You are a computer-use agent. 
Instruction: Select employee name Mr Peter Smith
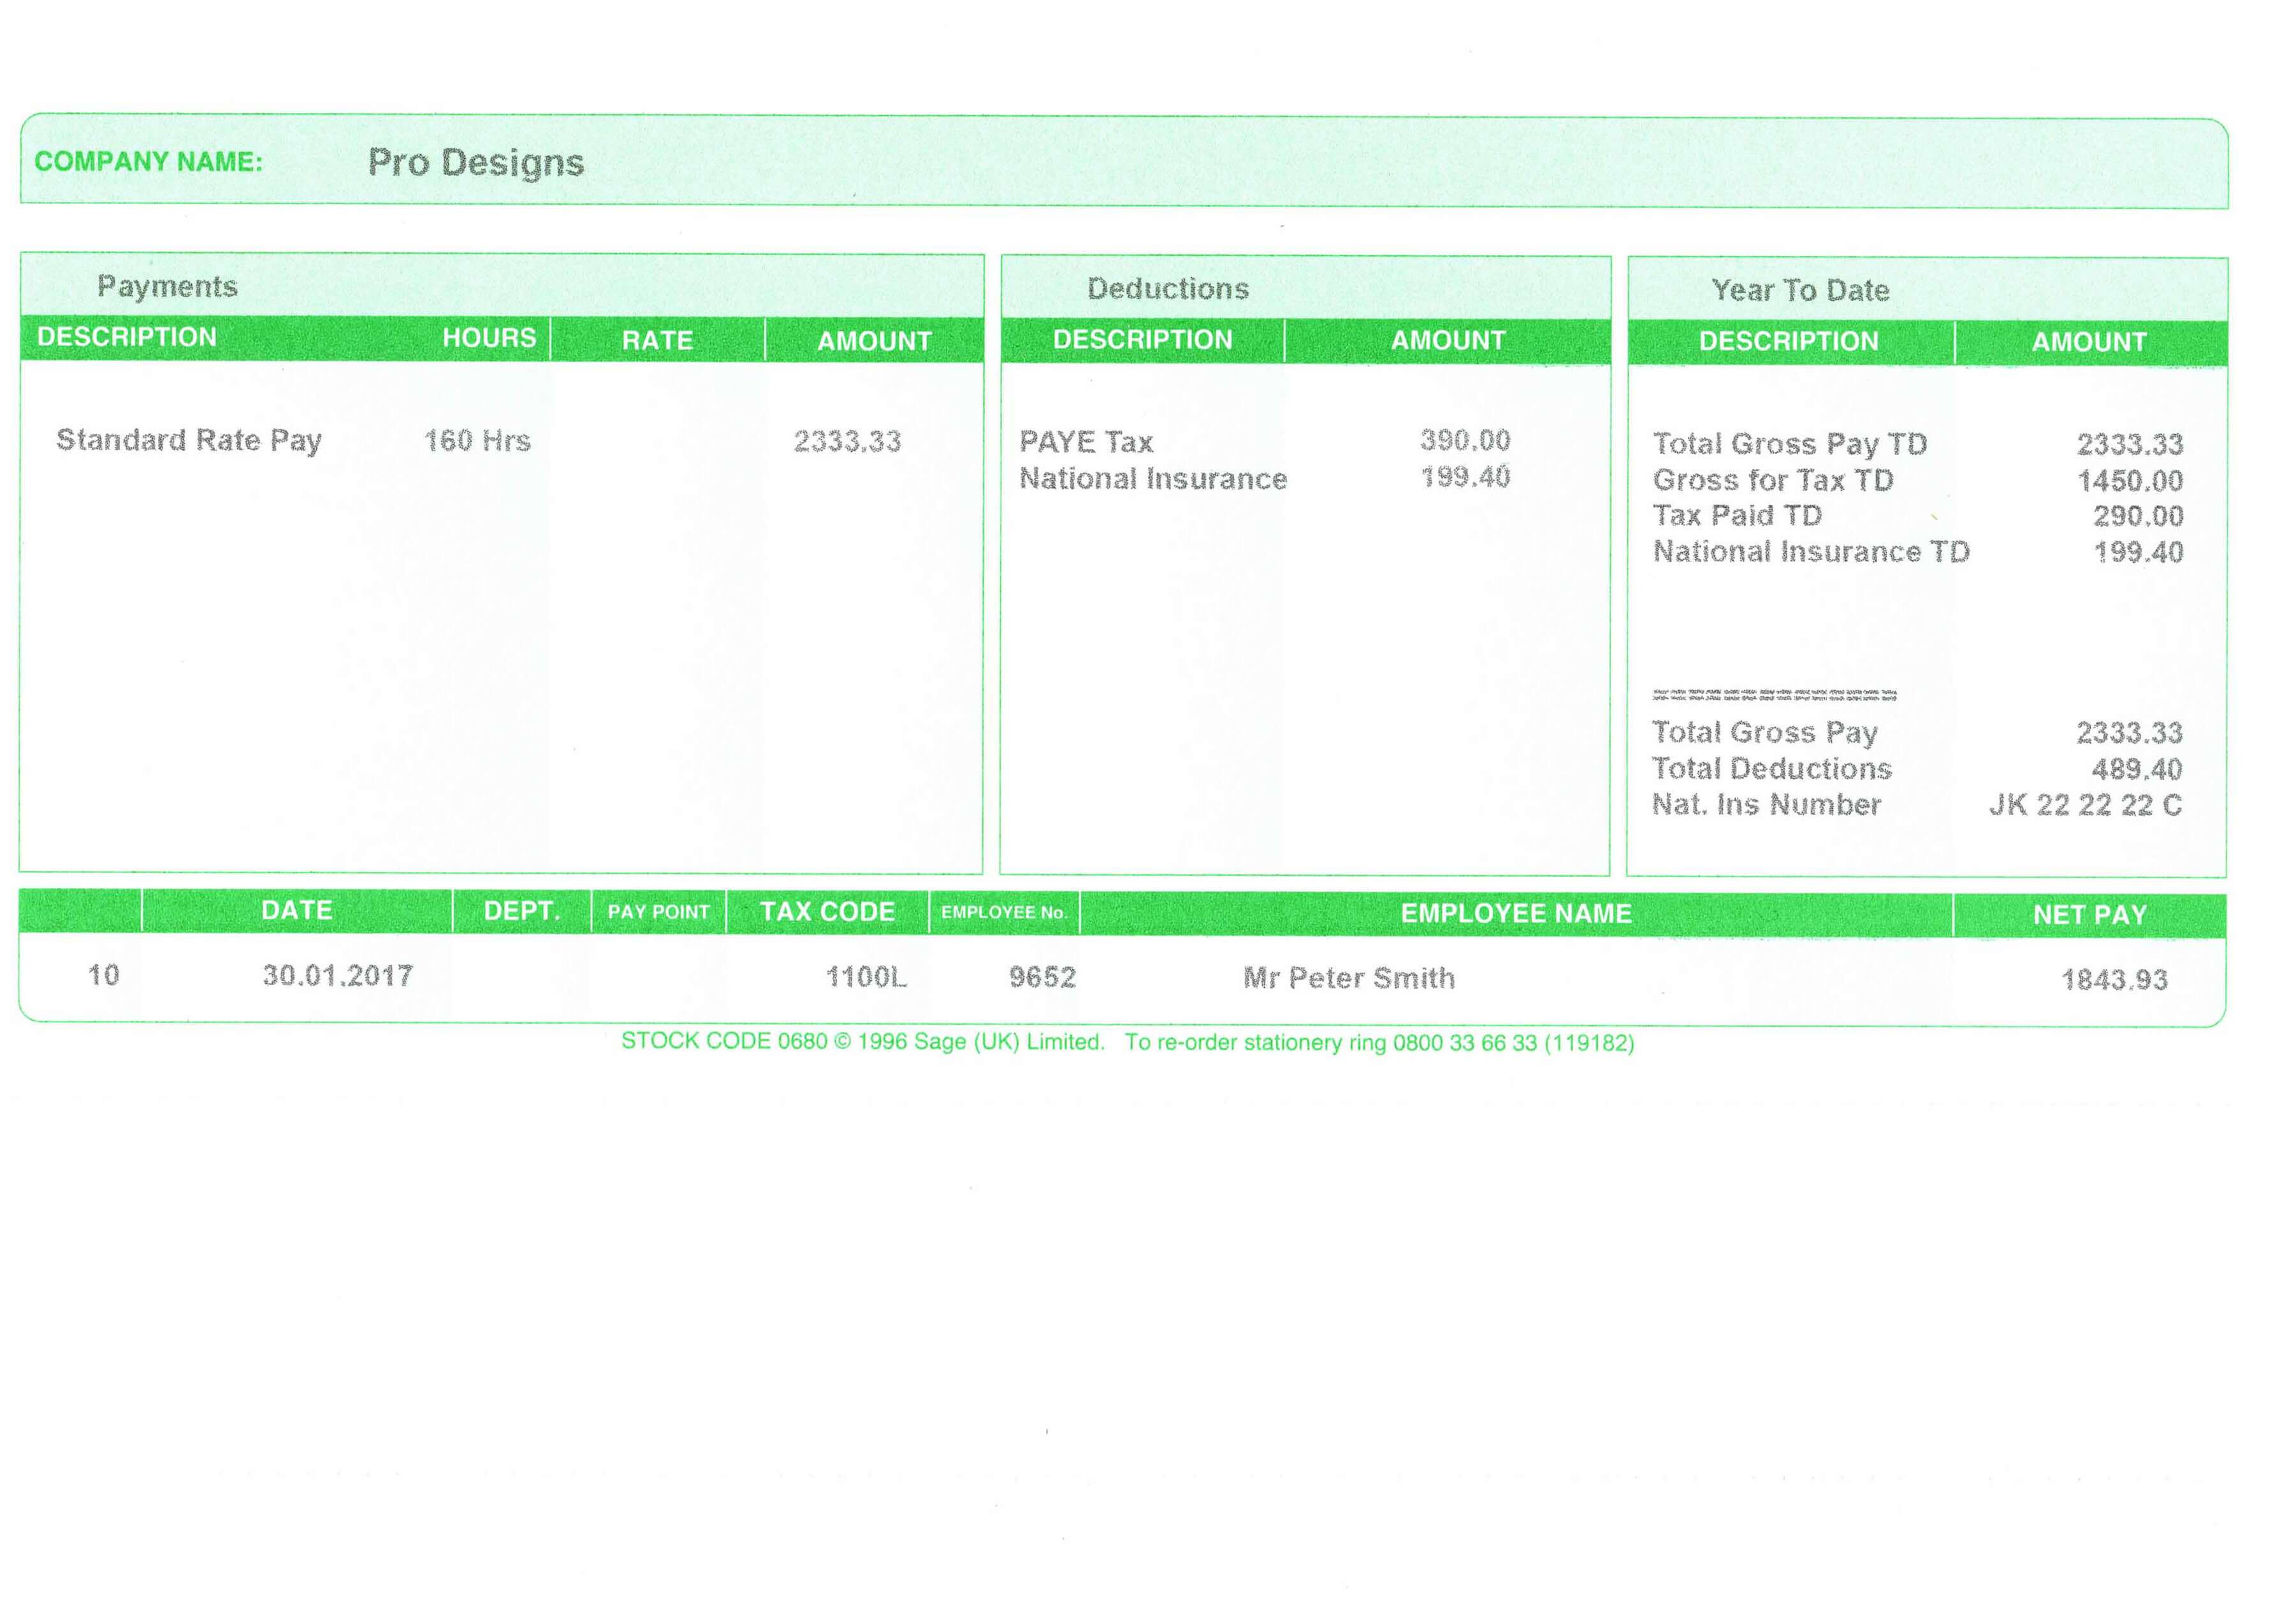pyautogui.click(x=1349, y=978)
